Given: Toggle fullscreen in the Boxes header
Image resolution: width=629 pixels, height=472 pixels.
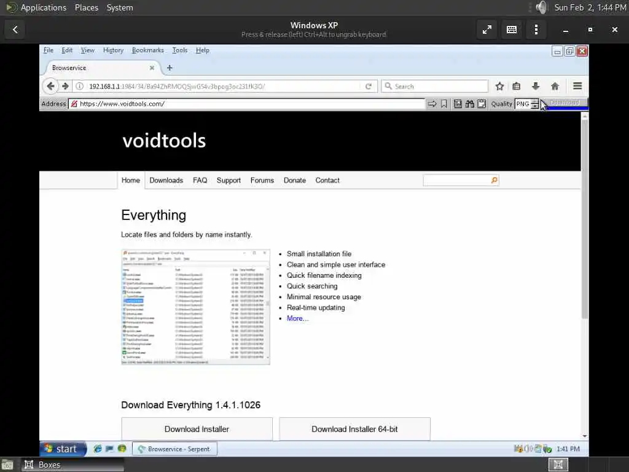Looking at the screenshot, I should (x=487, y=29).
